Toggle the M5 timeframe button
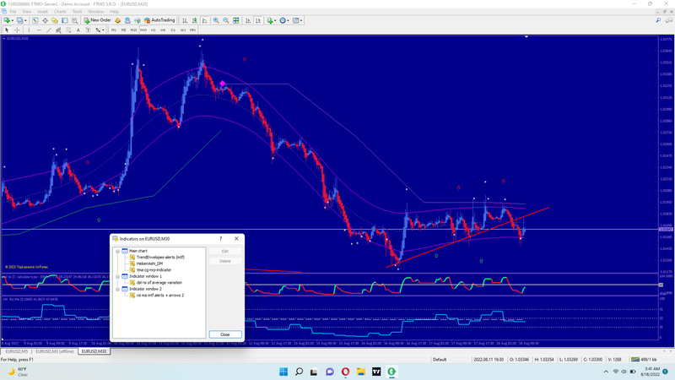The width and height of the screenshot is (675, 380). 123,30
